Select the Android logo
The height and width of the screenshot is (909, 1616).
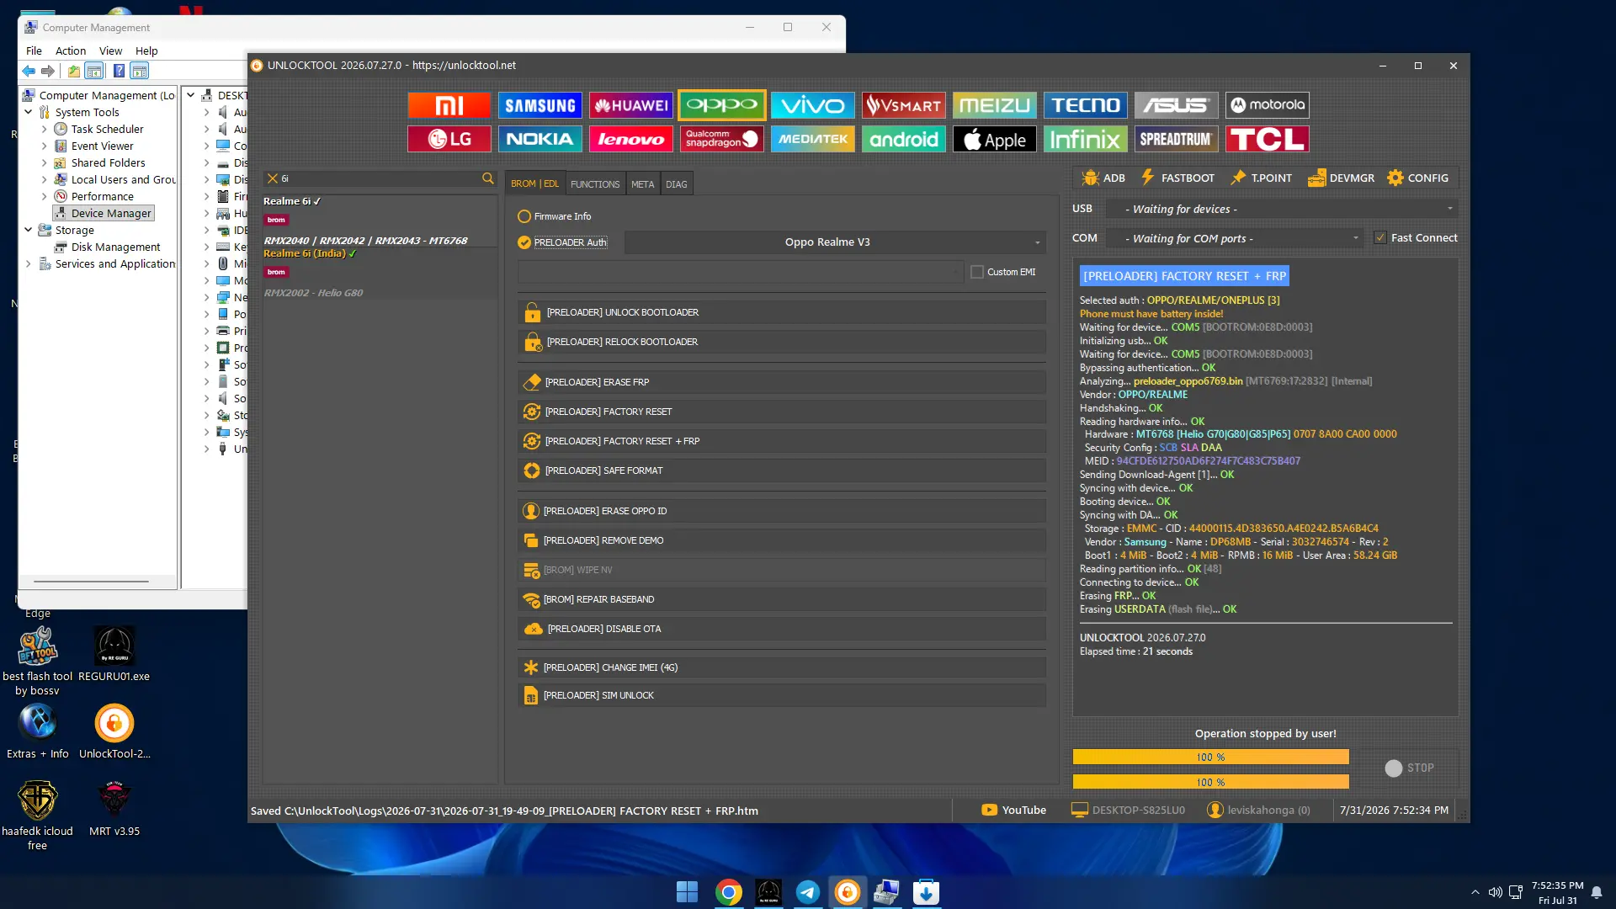[x=904, y=139]
